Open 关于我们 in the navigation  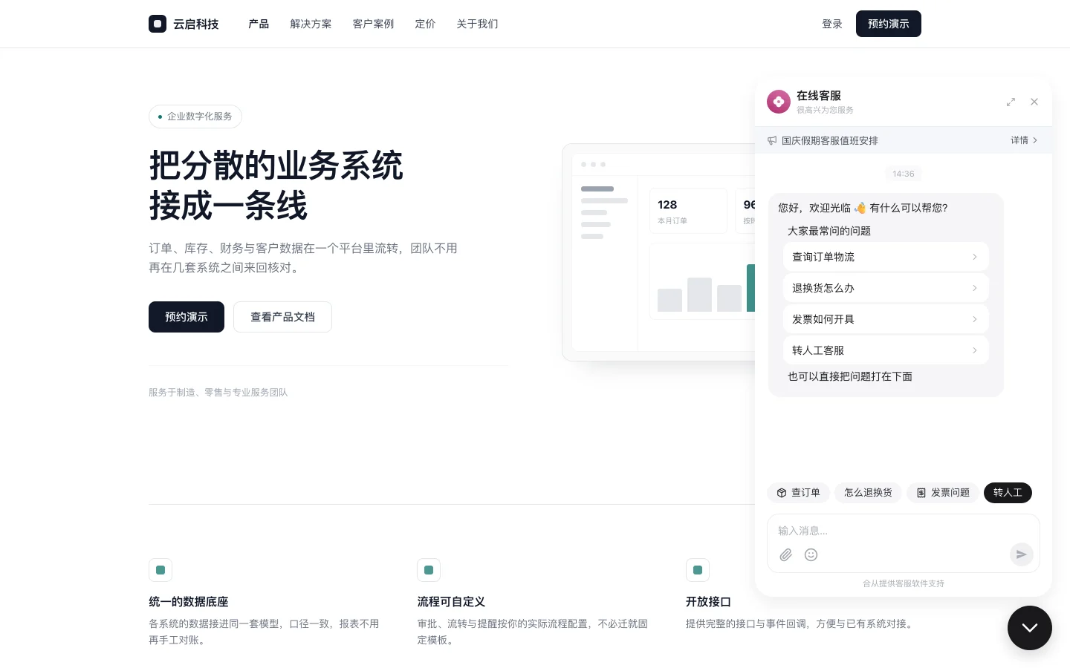[x=477, y=24]
